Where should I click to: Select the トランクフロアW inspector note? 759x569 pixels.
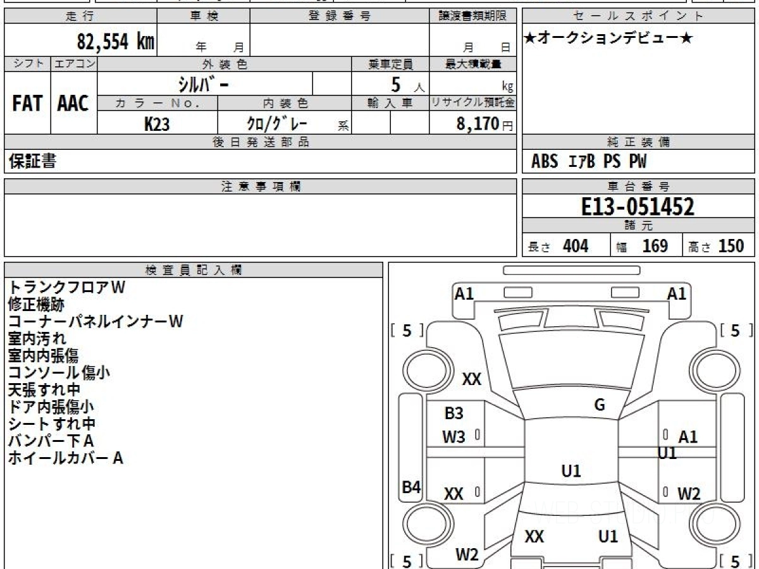click(66, 287)
